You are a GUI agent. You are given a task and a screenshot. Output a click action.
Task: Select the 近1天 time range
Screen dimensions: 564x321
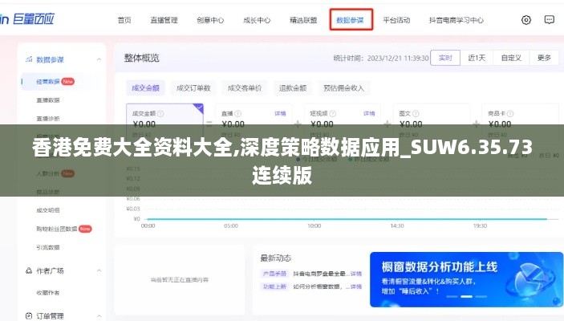pyautogui.click(x=477, y=58)
